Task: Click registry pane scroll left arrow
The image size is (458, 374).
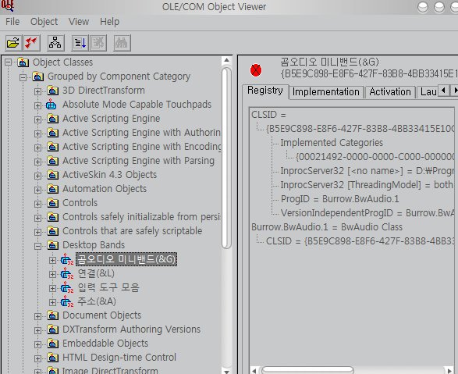Action: (254, 371)
